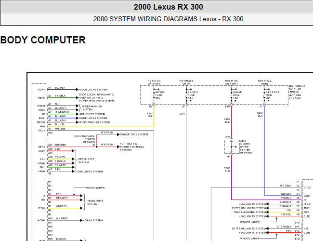Click 'EXTERIOR LIGHTS SYSTEM' label on D11 wire
The image size is (313, 241).
(249, 228)
